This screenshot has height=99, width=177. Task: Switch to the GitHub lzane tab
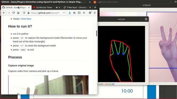tap(16, 7)
